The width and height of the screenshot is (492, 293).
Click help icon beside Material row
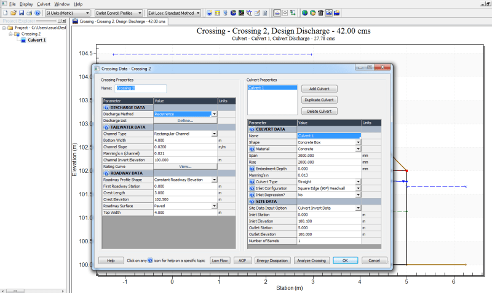coord(252,149)
